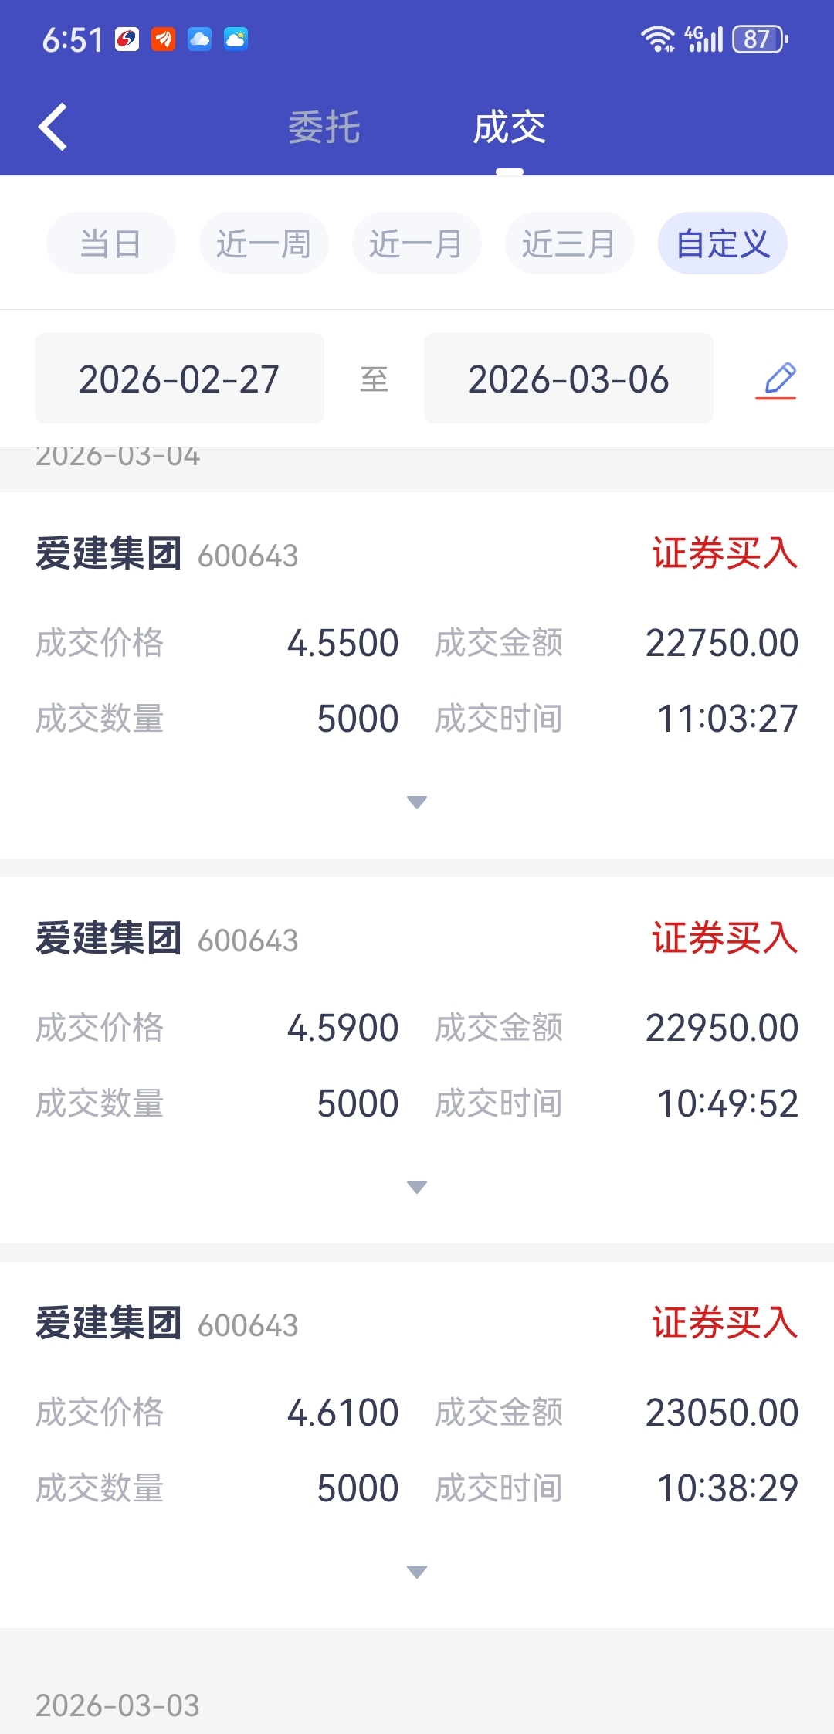This screenshot has width=834, height=1734.
Task: Expand details of the 11:03:27 trade
Action: point(417,802)
